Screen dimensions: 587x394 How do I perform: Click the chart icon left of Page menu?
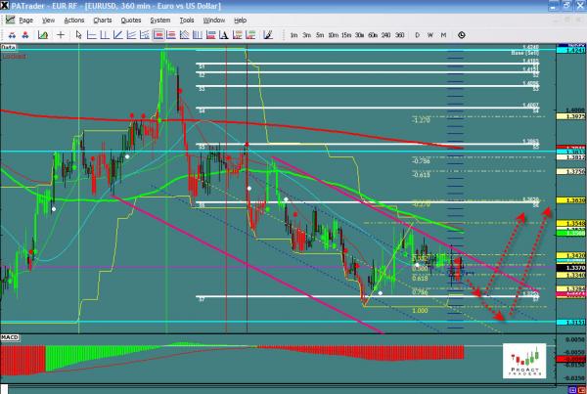[8, 20]
